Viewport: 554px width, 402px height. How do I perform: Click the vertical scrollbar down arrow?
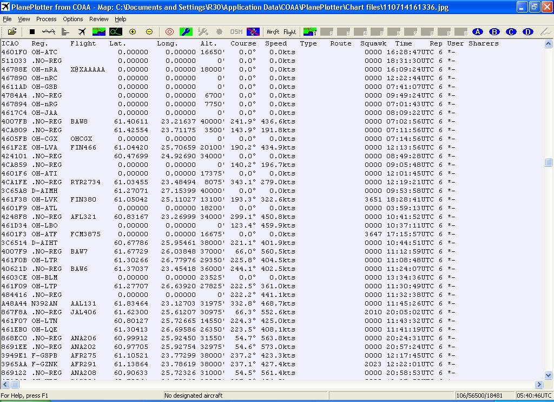(x=548, y=375)
